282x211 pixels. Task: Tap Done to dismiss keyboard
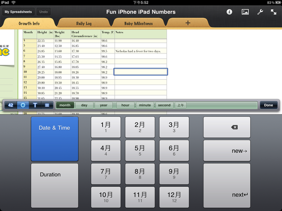pos(268,105)
